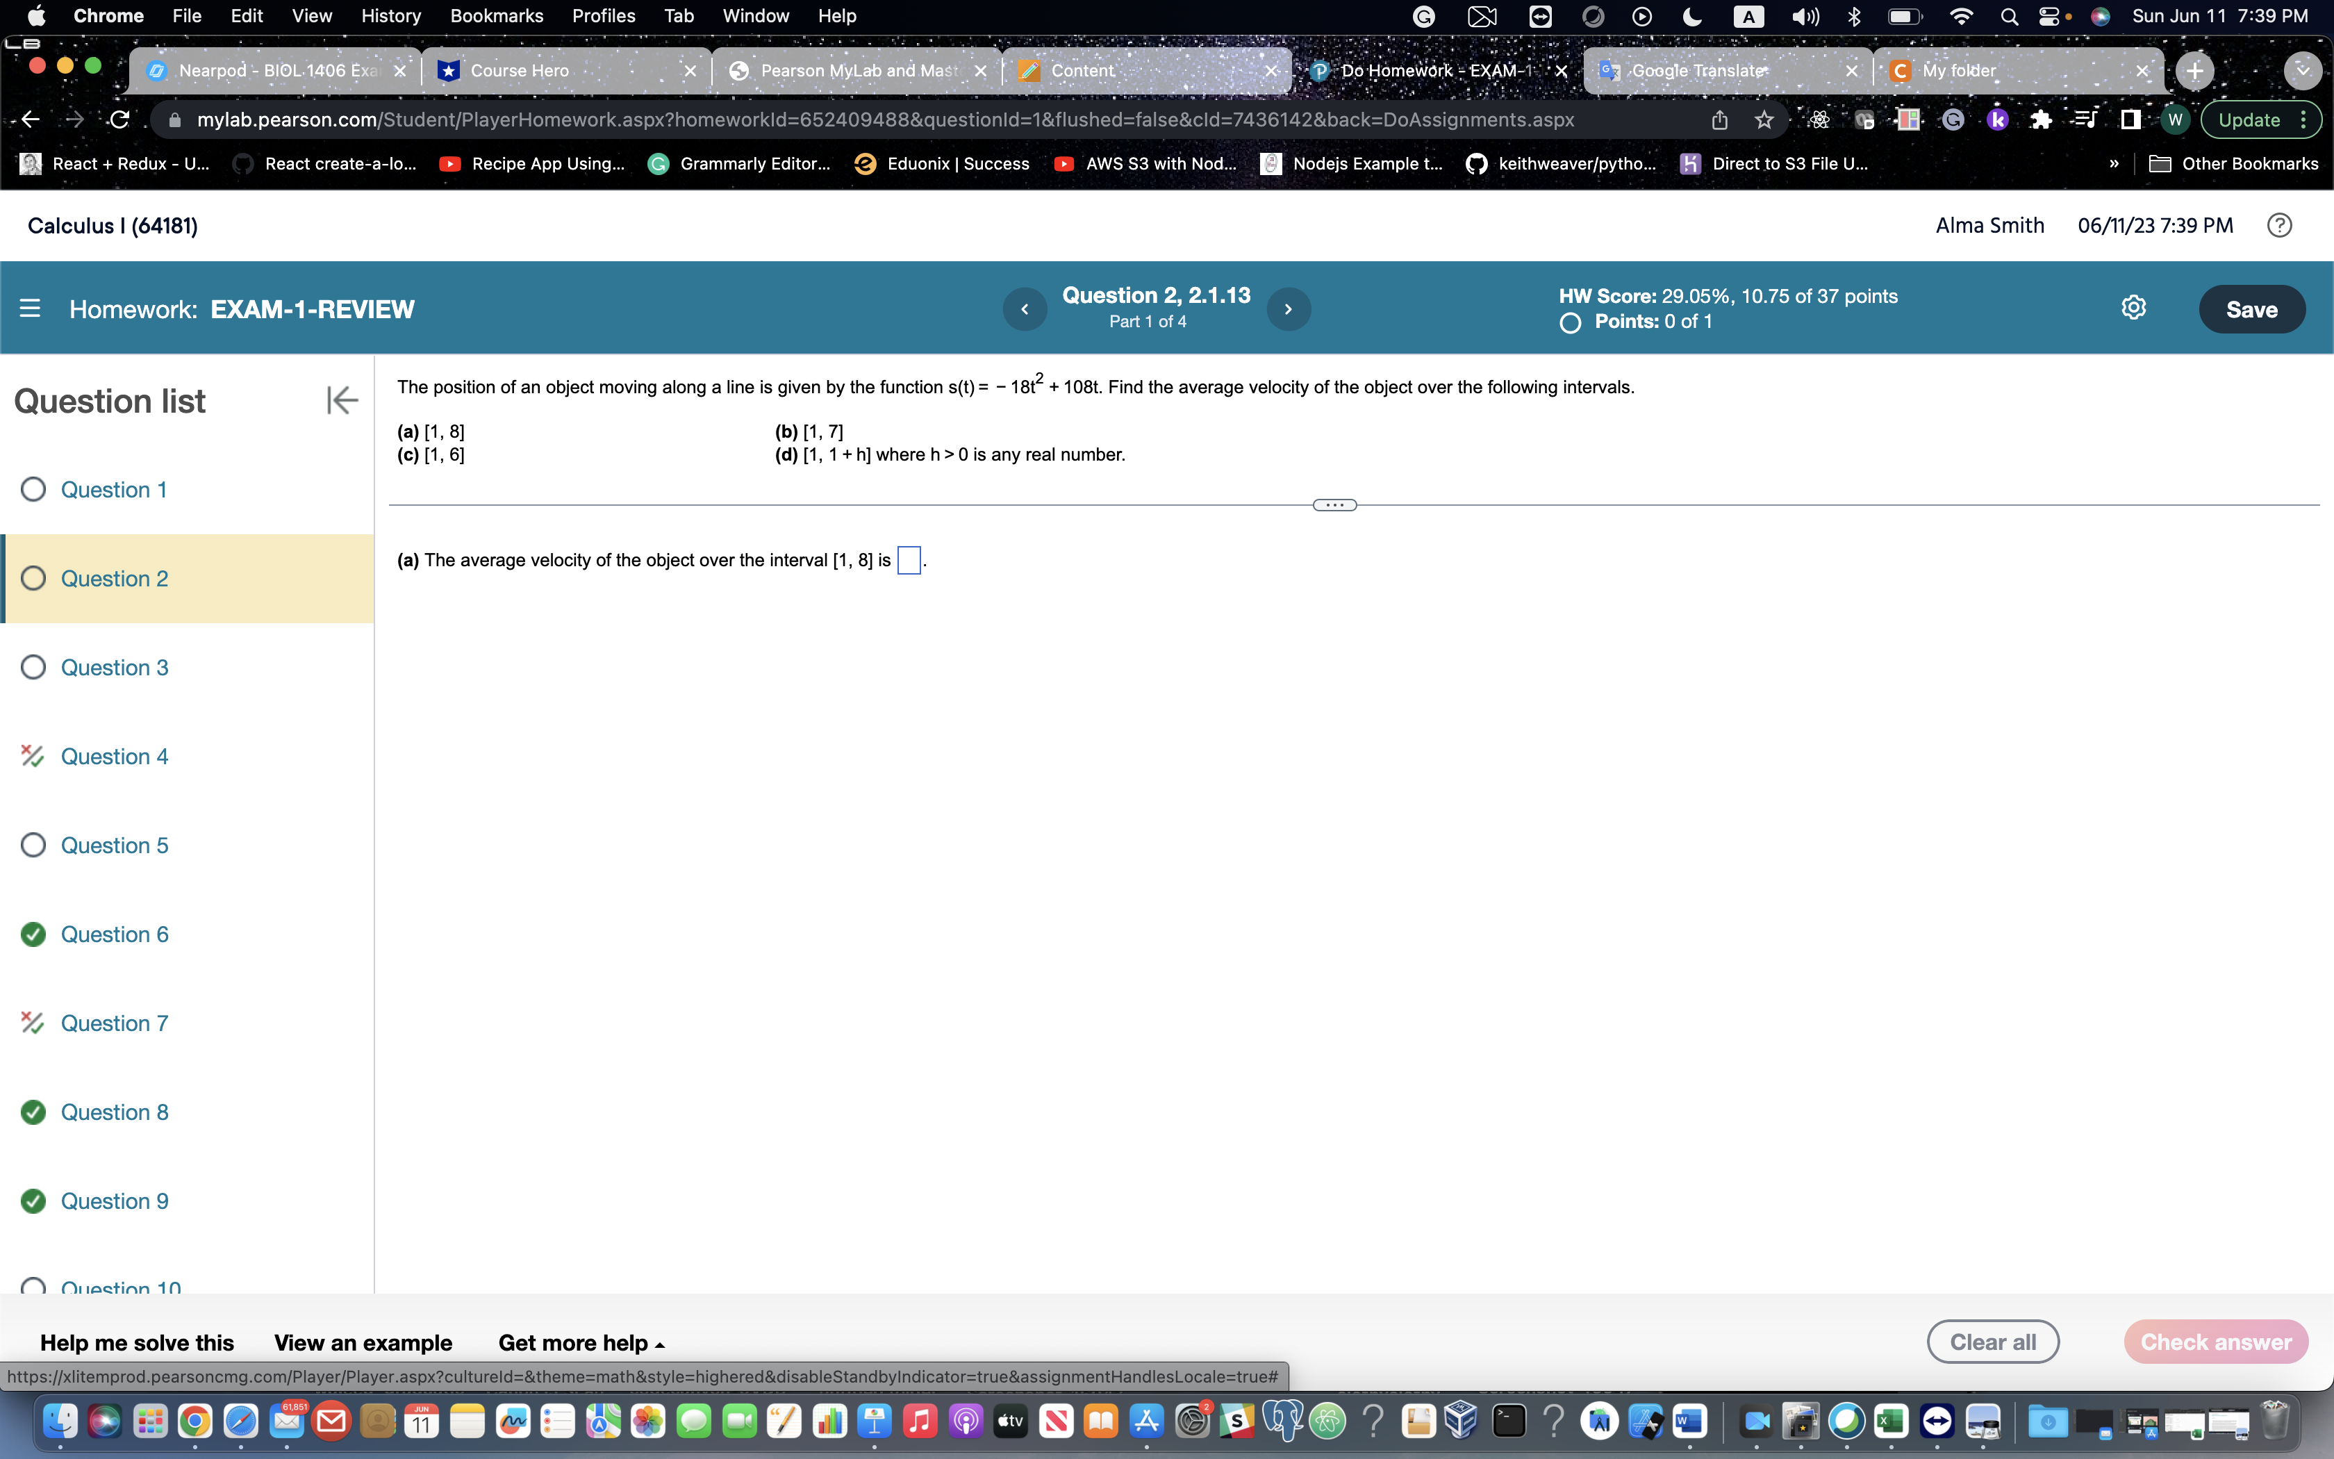The width and height of the screenshot is (2334, 1459).
Task: Open the browser extensions puzzle-piece icon
Action: (2043, 119)
